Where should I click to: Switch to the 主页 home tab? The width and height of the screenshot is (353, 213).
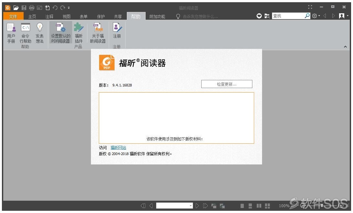32,17
